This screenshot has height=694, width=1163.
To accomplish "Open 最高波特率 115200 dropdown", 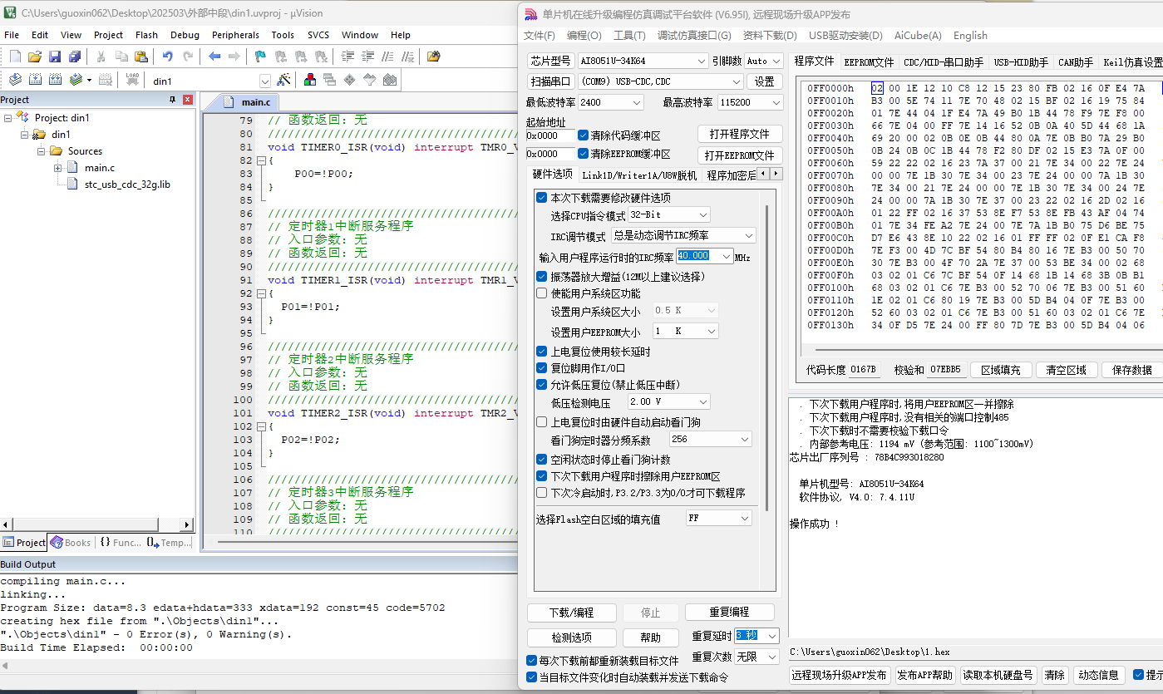I will pyautogui.click(x=750, y=102).
